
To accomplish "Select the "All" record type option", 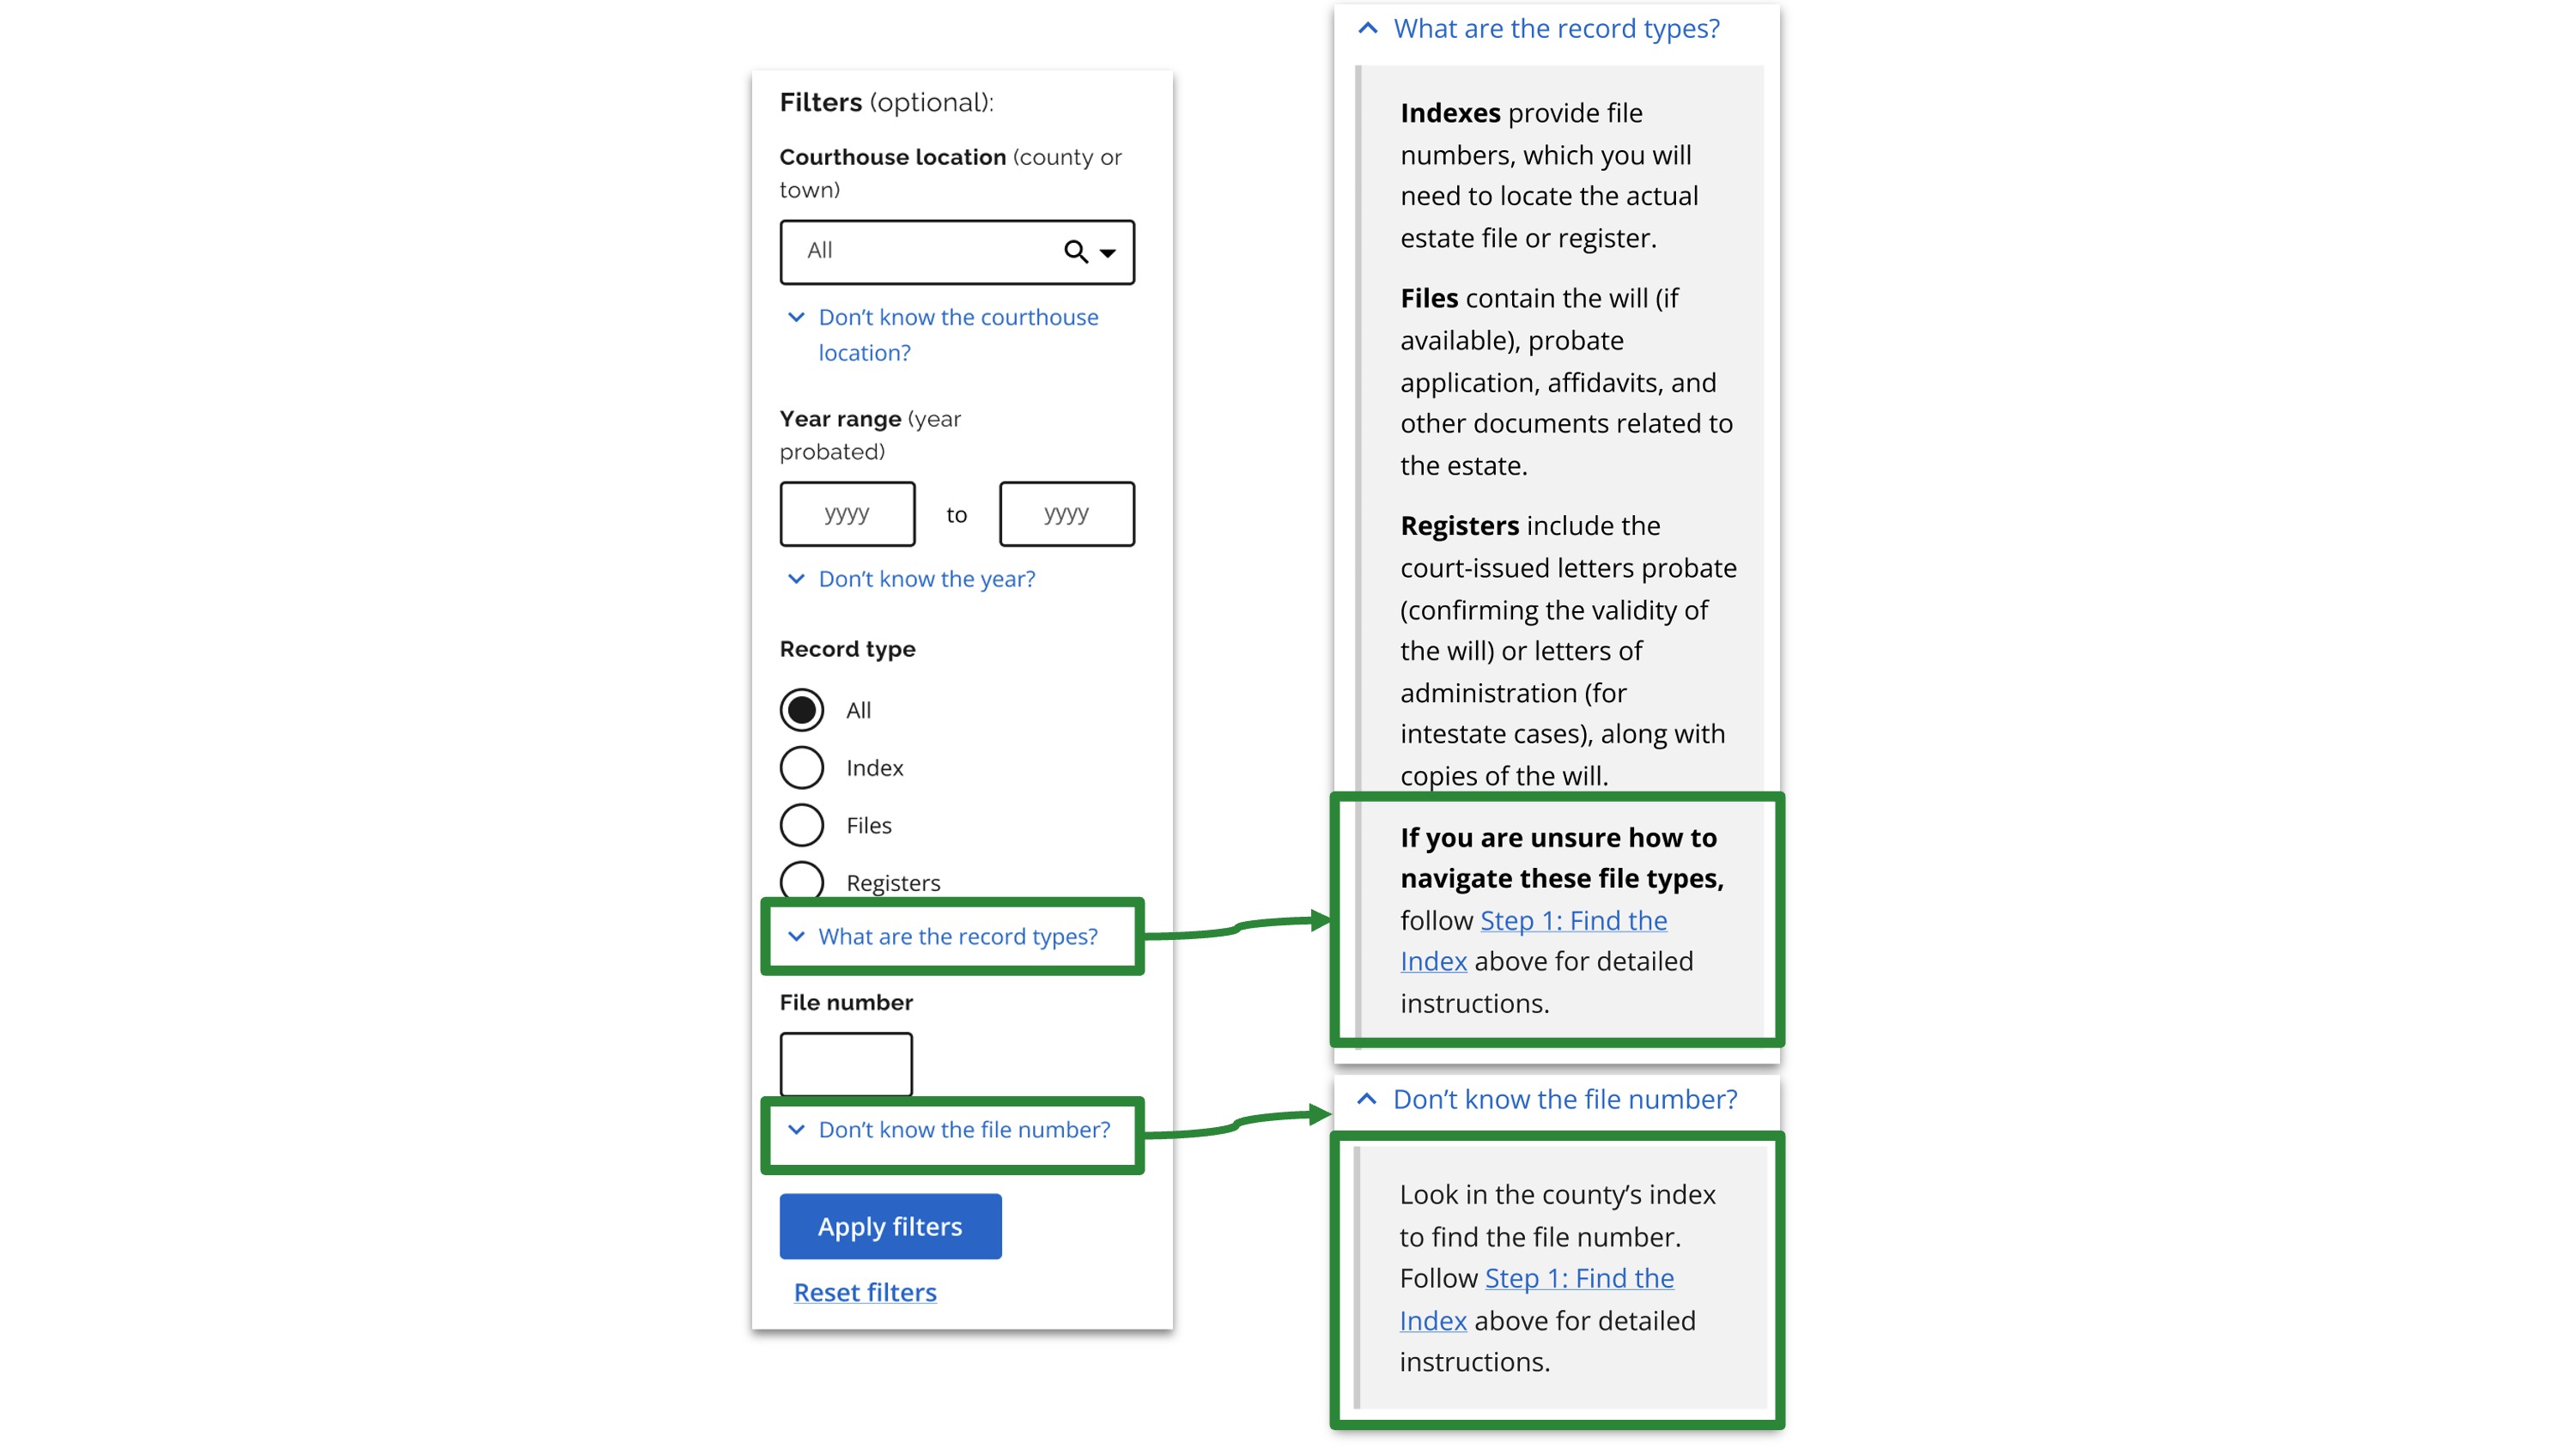I will (x=800, y=709).
